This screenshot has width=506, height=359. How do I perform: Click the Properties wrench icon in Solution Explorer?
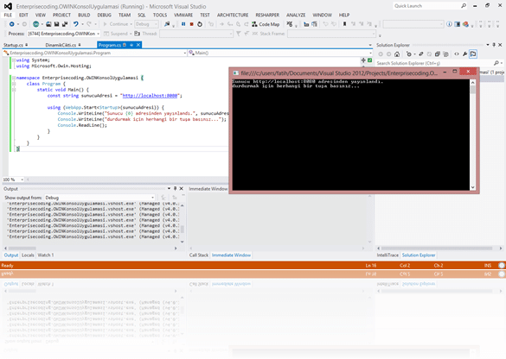[x=464, y=54]
